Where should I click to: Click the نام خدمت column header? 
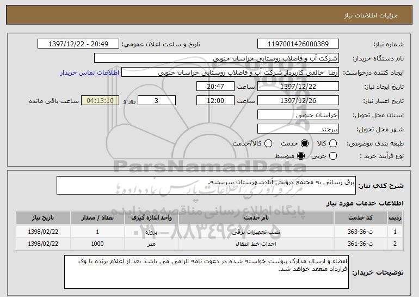tap(256, 218)
